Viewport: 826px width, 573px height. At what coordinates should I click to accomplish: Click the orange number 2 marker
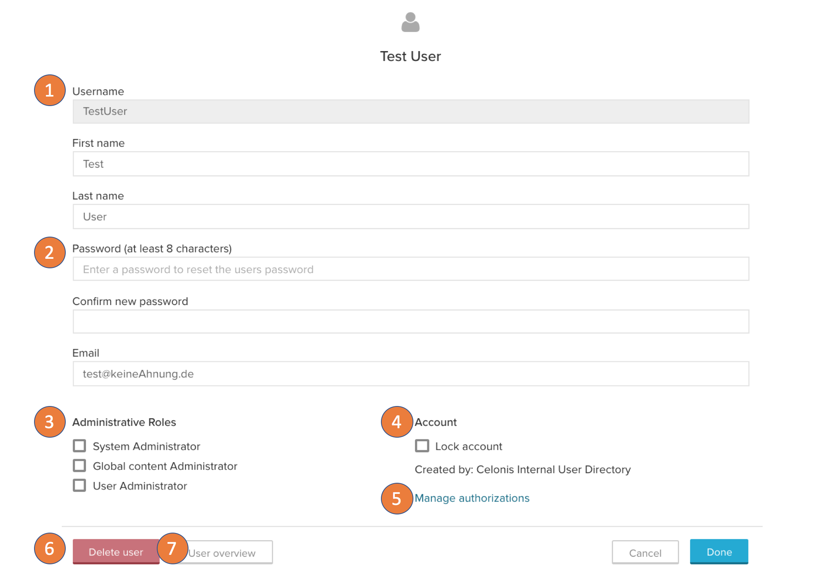pyautogui.click(x=49, y=252)
